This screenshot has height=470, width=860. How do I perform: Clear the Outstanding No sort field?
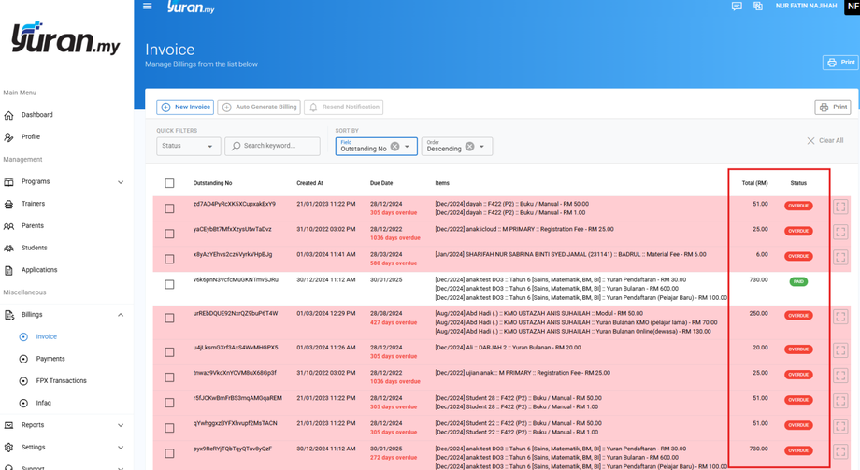coord(394,147)
